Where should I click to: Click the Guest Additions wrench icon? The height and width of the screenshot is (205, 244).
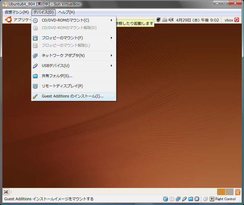(35, 97)
